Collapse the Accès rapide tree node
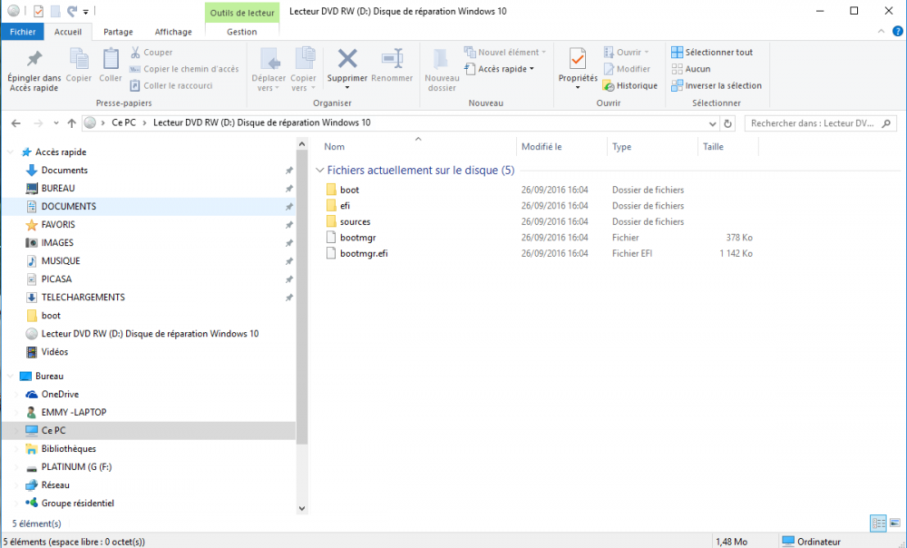 point(10,152)
